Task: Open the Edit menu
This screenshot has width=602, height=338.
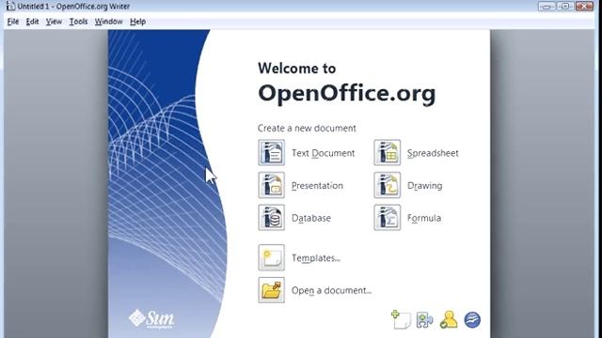Action: coord(32,22)
